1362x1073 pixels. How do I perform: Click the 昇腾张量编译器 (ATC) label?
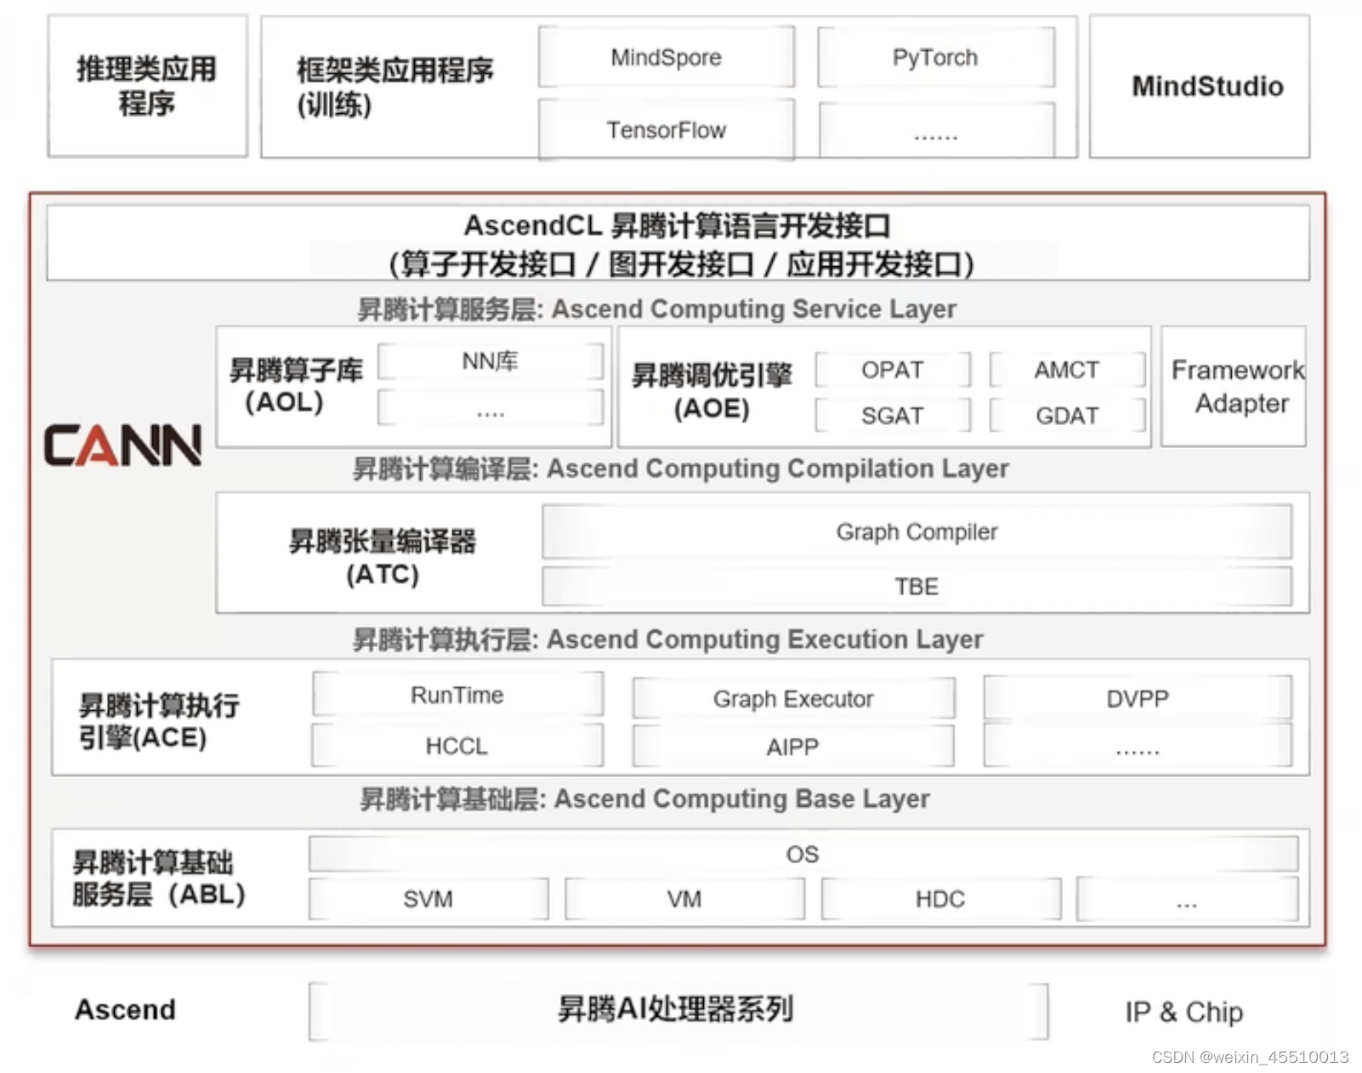[383, 557]
